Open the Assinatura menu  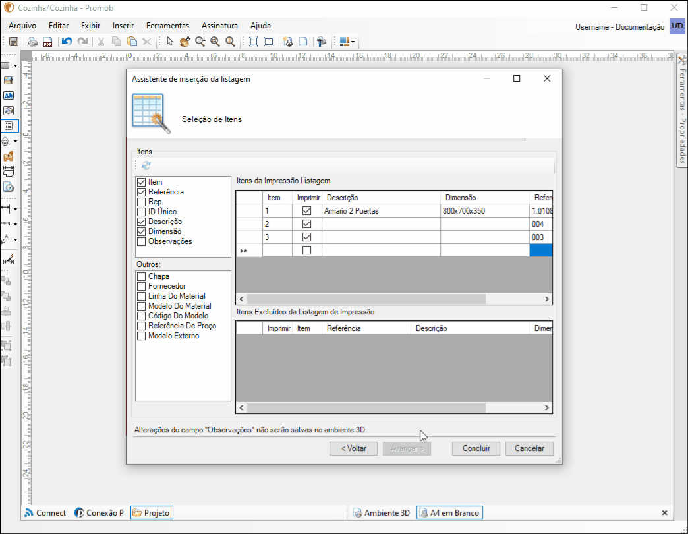(x=219, y=26)
